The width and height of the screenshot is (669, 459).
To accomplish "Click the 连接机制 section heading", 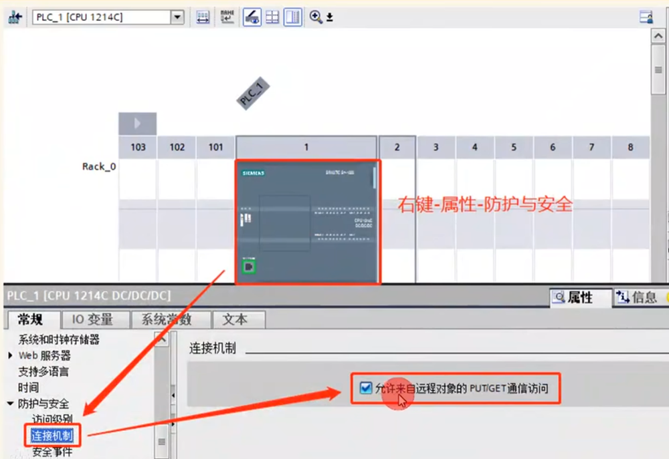I will [x=213, y=349].
